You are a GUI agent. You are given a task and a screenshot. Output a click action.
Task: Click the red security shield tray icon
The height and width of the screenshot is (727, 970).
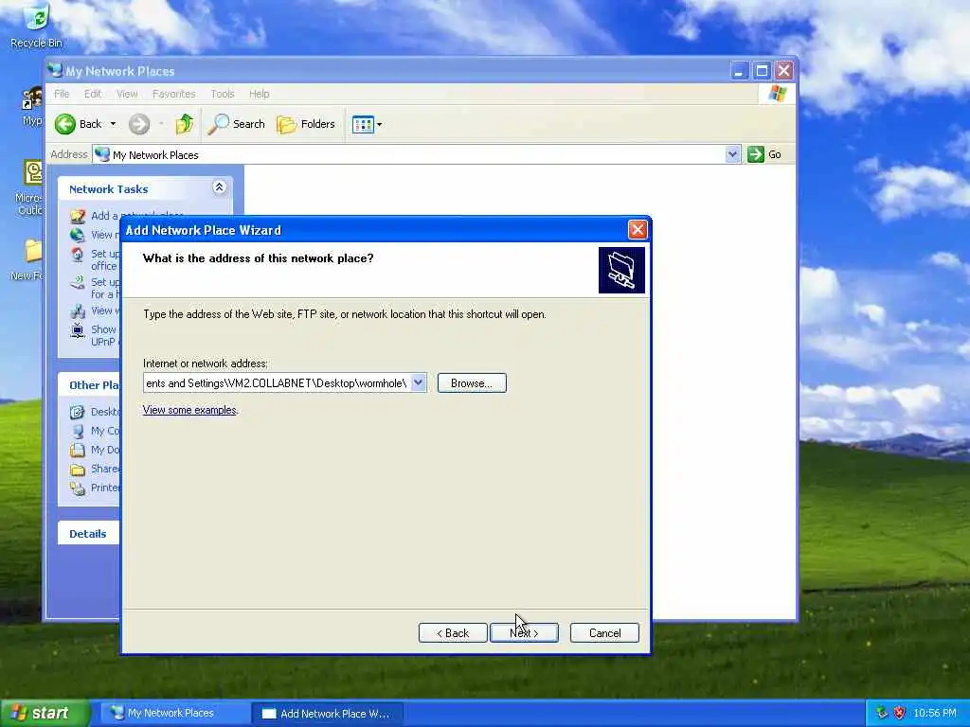pyautogui.click(x=900, y=713)
